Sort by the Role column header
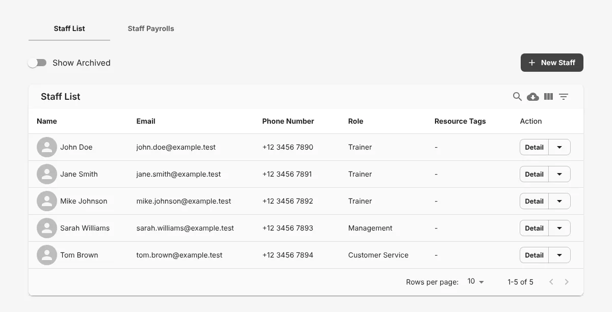The width and height of the screenshot is (612, 312). [356, 121]
